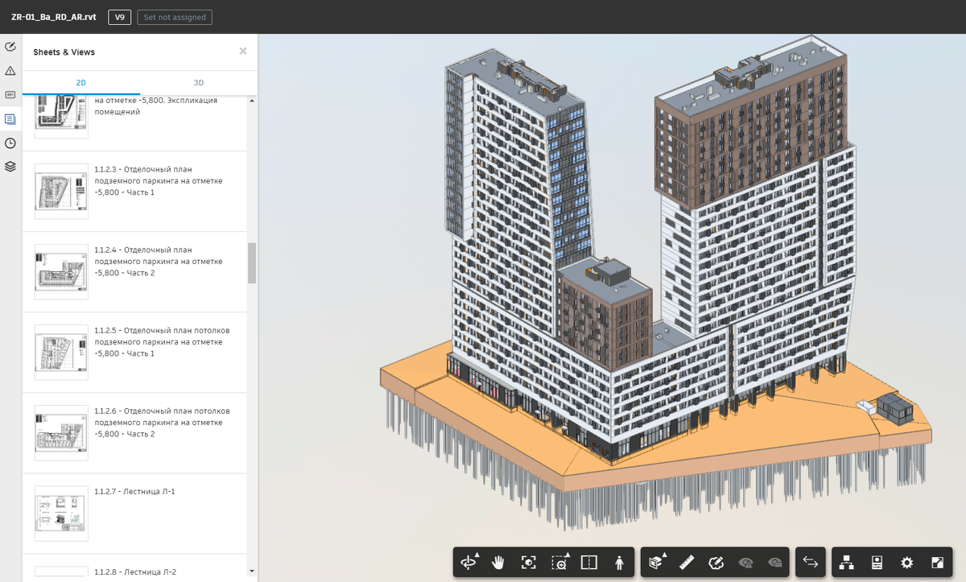
Task: Click the ZR-01_Ba_RD_AR.rvt file name
Action: pos(53,16)
